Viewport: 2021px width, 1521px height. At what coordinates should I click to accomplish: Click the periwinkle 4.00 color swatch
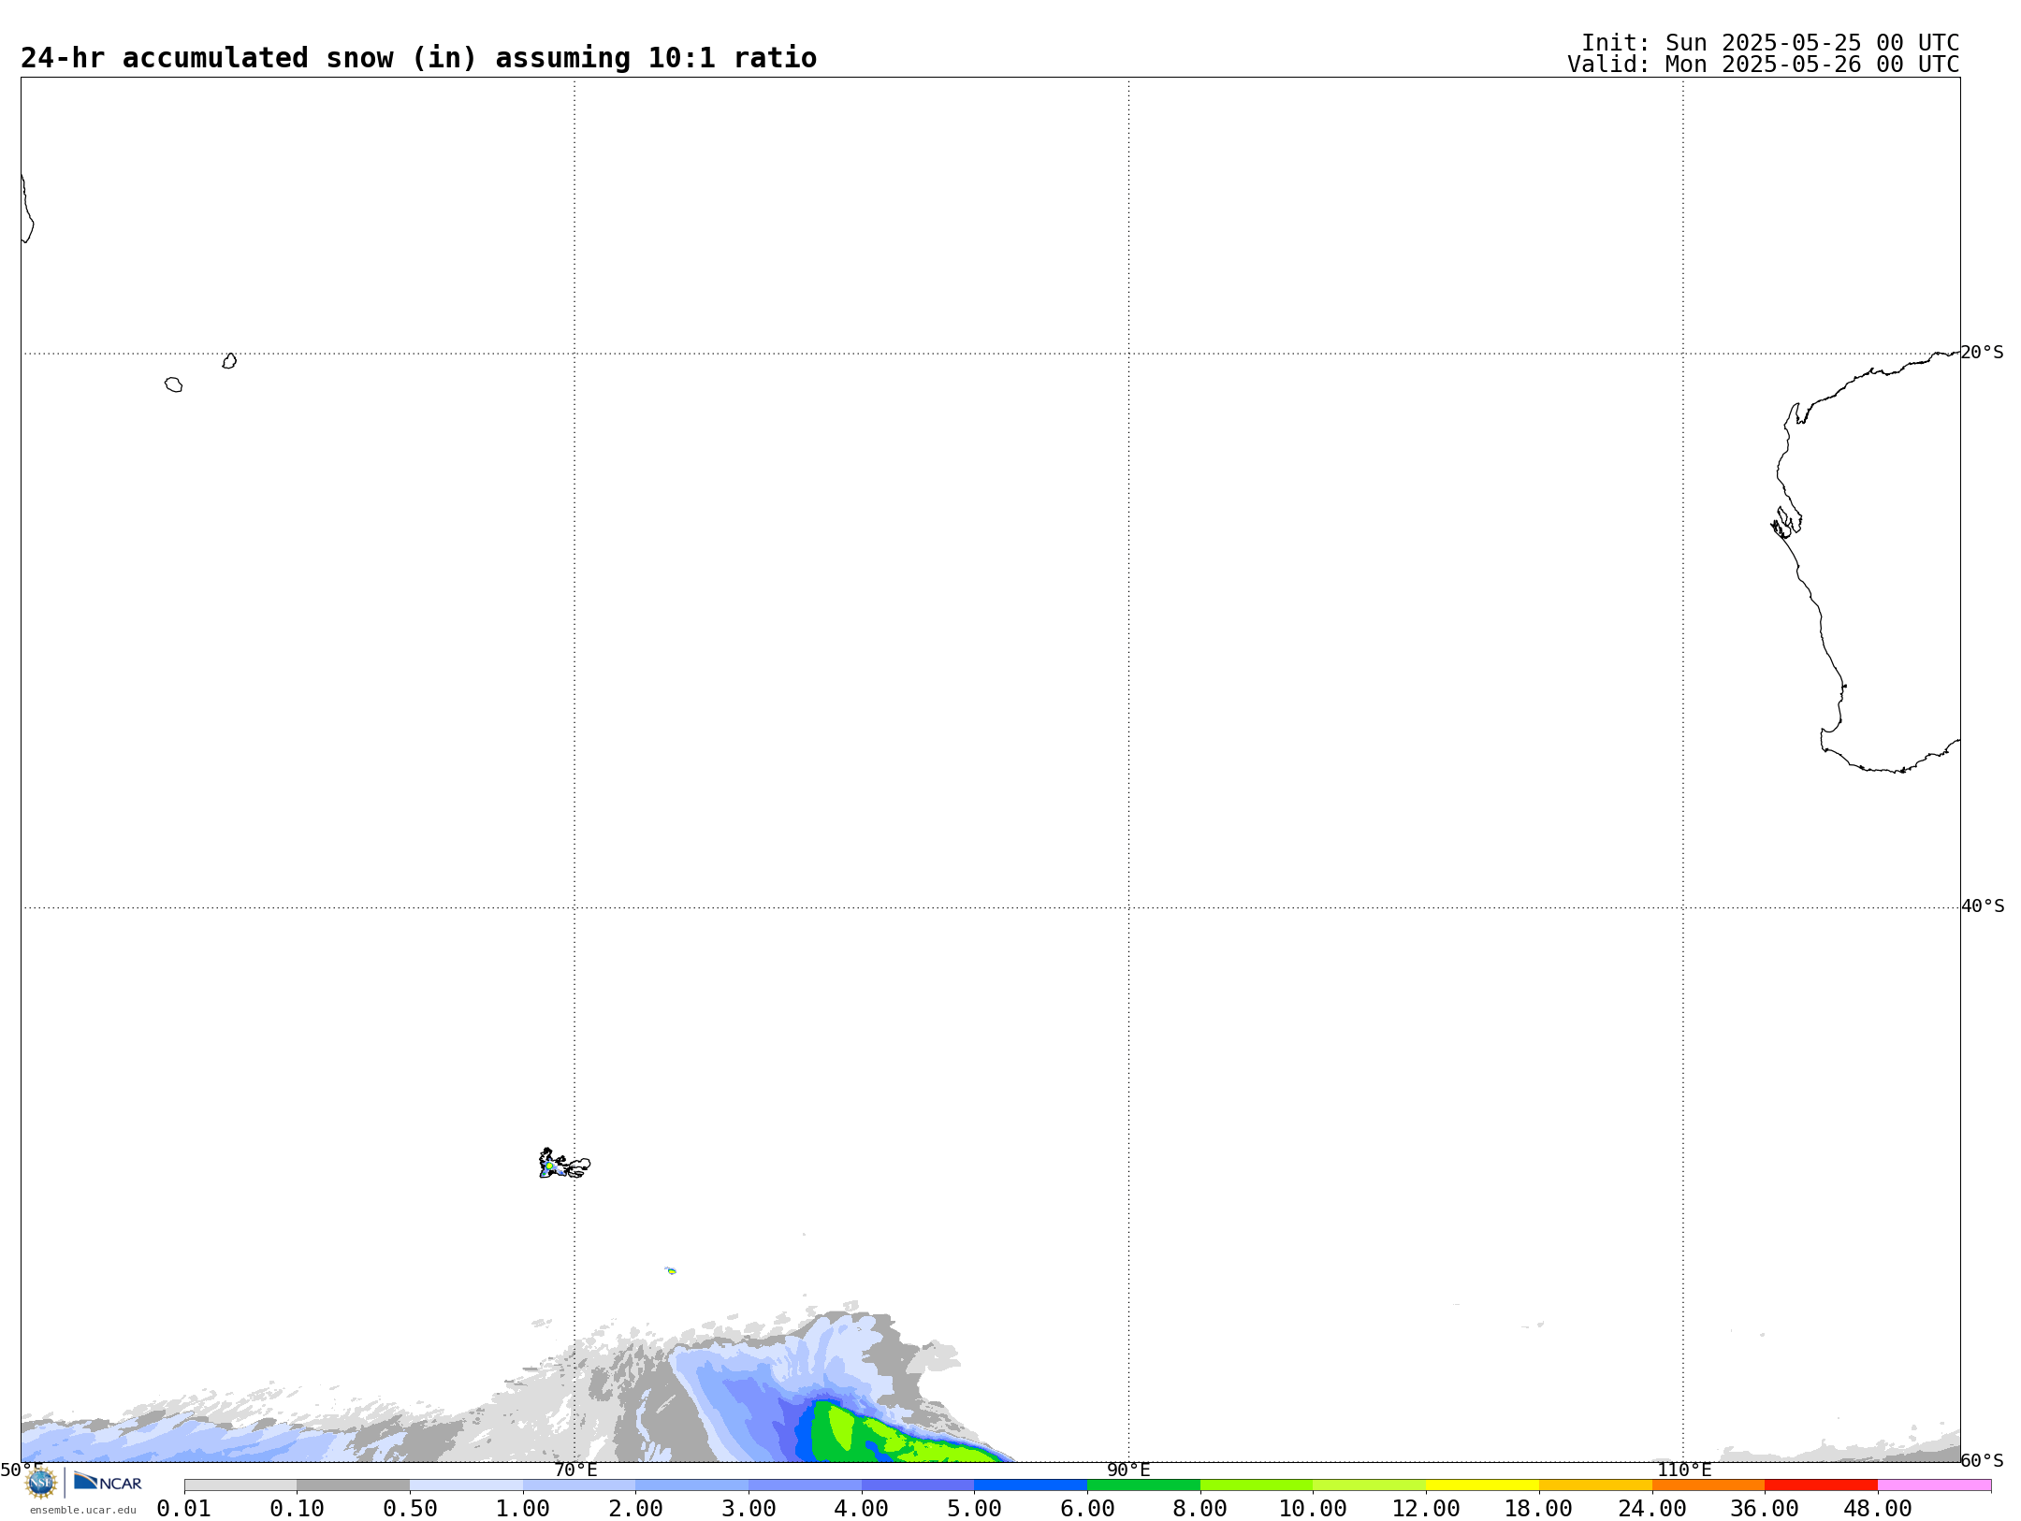click(x=918, y=1485)
